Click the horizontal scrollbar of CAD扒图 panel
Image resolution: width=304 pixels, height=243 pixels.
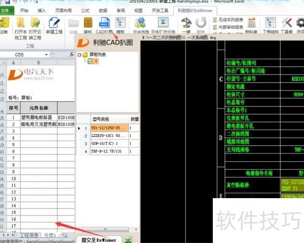[105, 229]
